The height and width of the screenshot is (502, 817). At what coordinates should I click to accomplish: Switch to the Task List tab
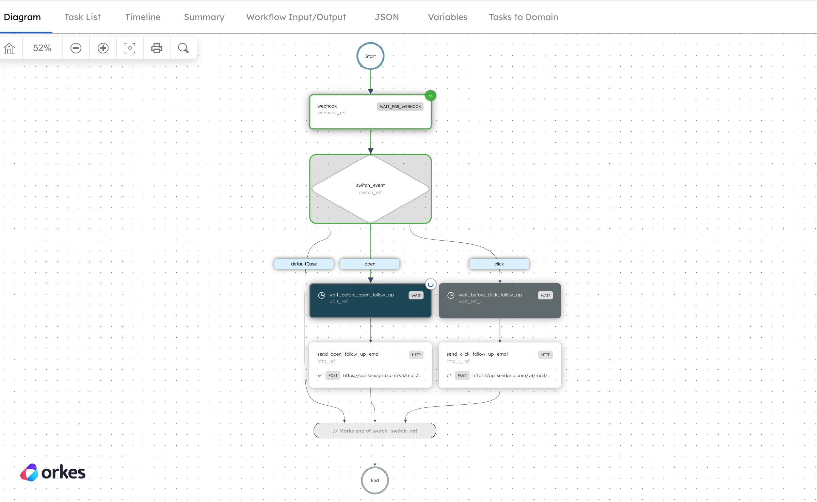82,17
